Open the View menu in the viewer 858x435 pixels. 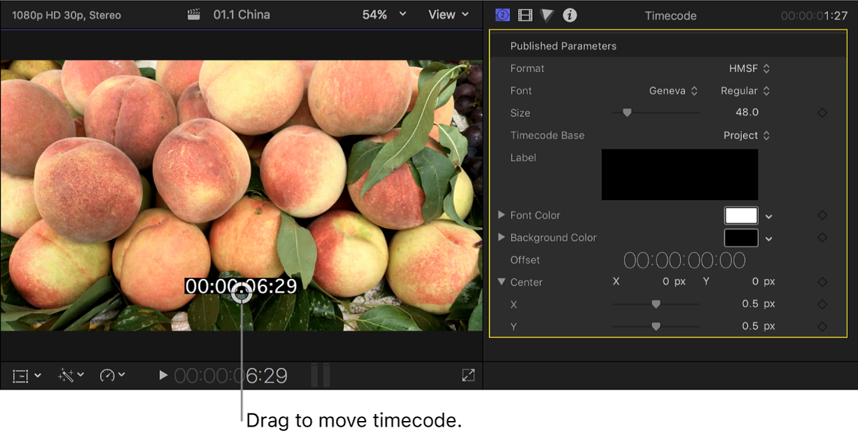[448, 14]
